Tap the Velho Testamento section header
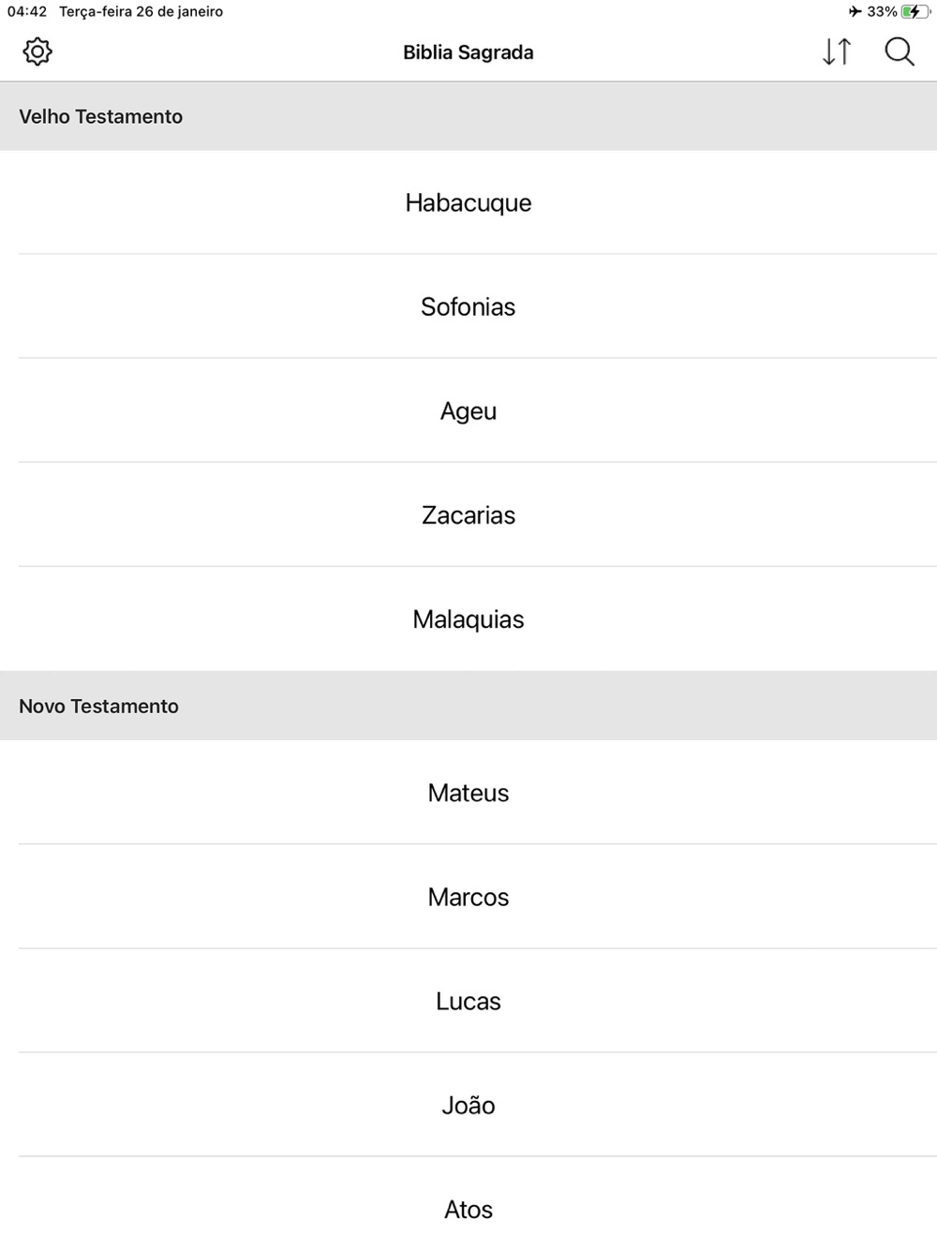 click(468, 116)
